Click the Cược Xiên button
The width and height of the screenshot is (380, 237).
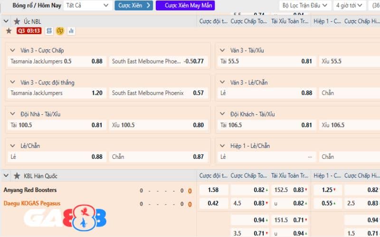pyautogui.click(x=134, y=5)
